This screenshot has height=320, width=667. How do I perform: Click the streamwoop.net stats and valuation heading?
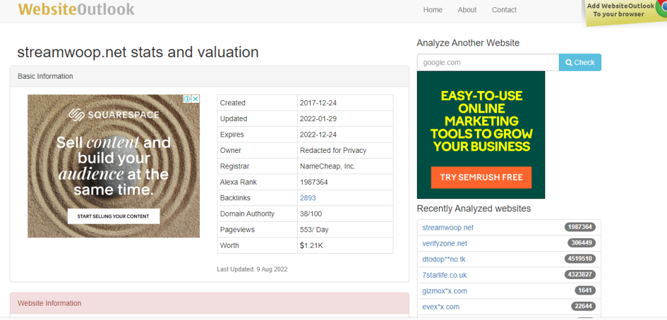coord(138,52)
